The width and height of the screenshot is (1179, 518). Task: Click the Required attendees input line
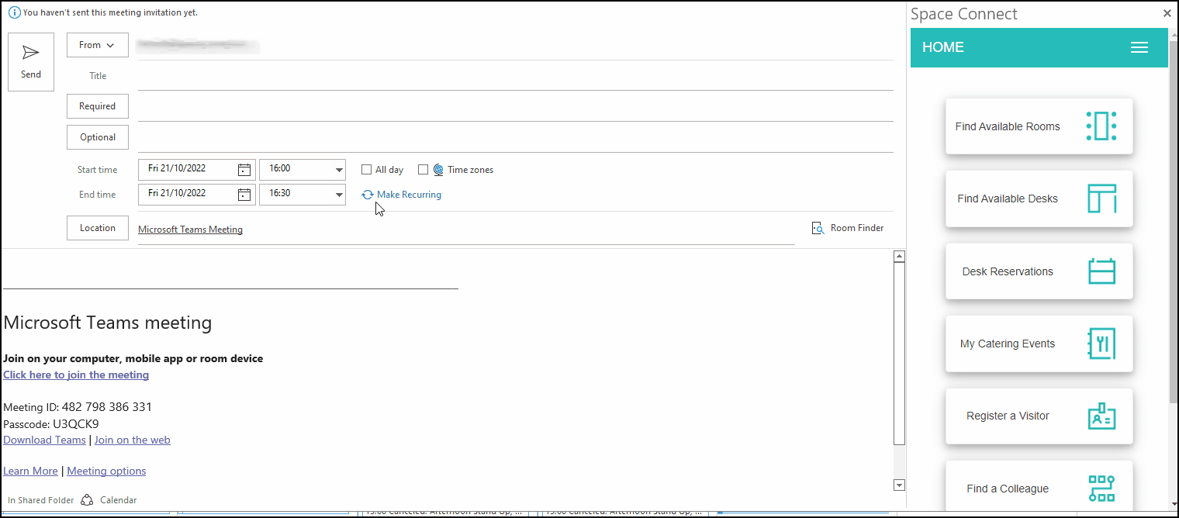pos(515,107)
